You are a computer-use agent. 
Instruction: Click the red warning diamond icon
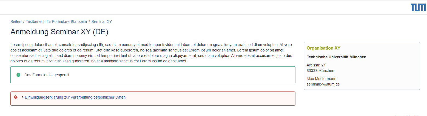coord(16,97)
